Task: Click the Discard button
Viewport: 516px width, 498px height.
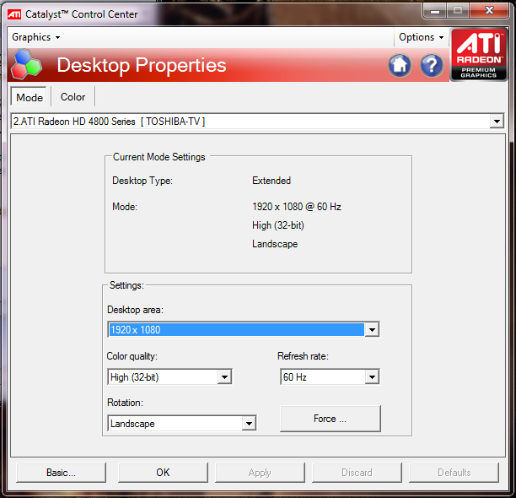Action: (357, 473)
